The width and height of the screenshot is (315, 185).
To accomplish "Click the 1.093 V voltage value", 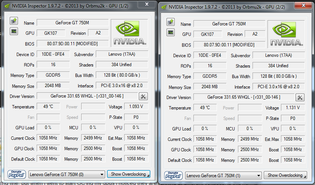I will (x=136, y=107).
